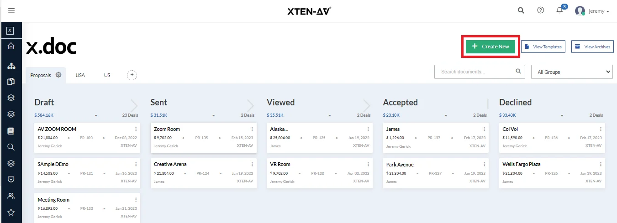Click the top bar search magnifier icon
This screenshot has width=617, height=223.
coord(521,10)
